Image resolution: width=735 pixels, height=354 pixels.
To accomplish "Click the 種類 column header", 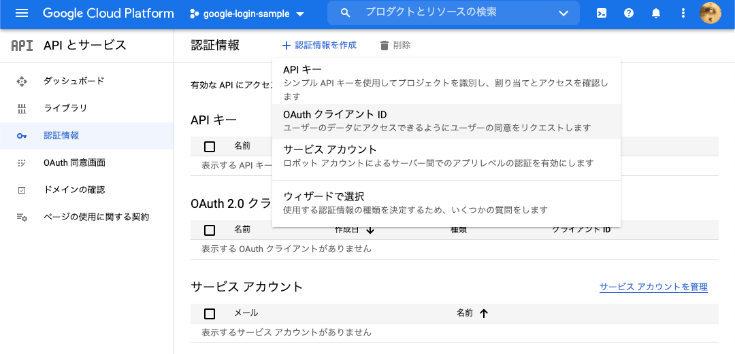I will pos(459,230).
